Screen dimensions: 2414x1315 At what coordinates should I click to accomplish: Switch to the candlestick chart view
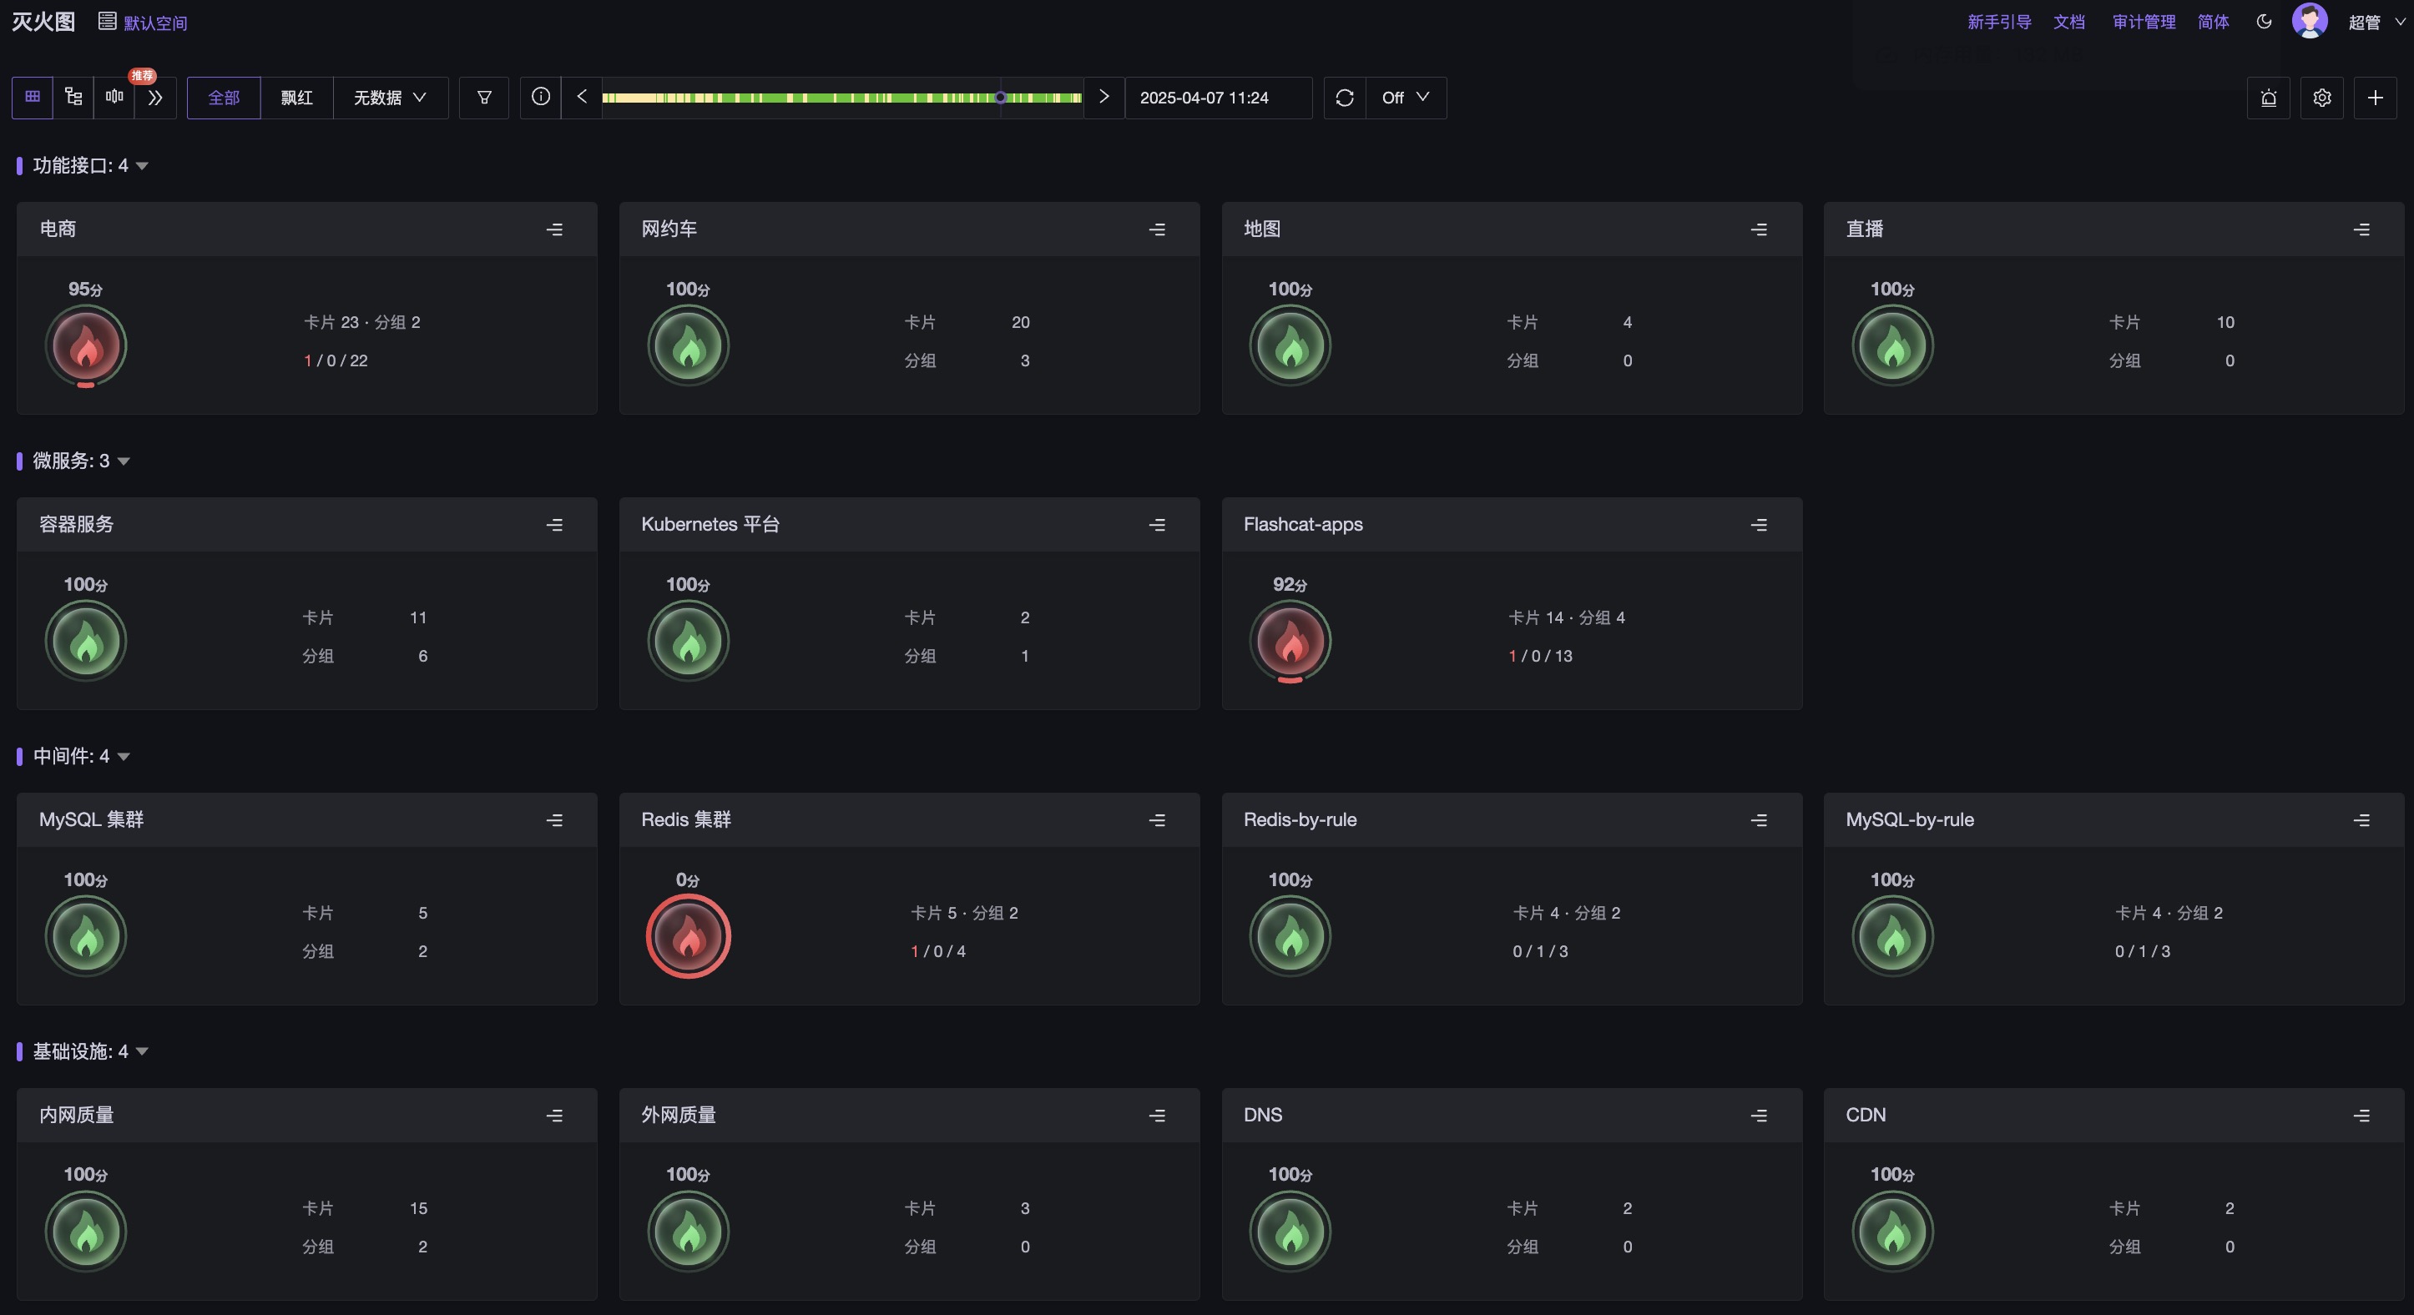click(x=114, y=98)
